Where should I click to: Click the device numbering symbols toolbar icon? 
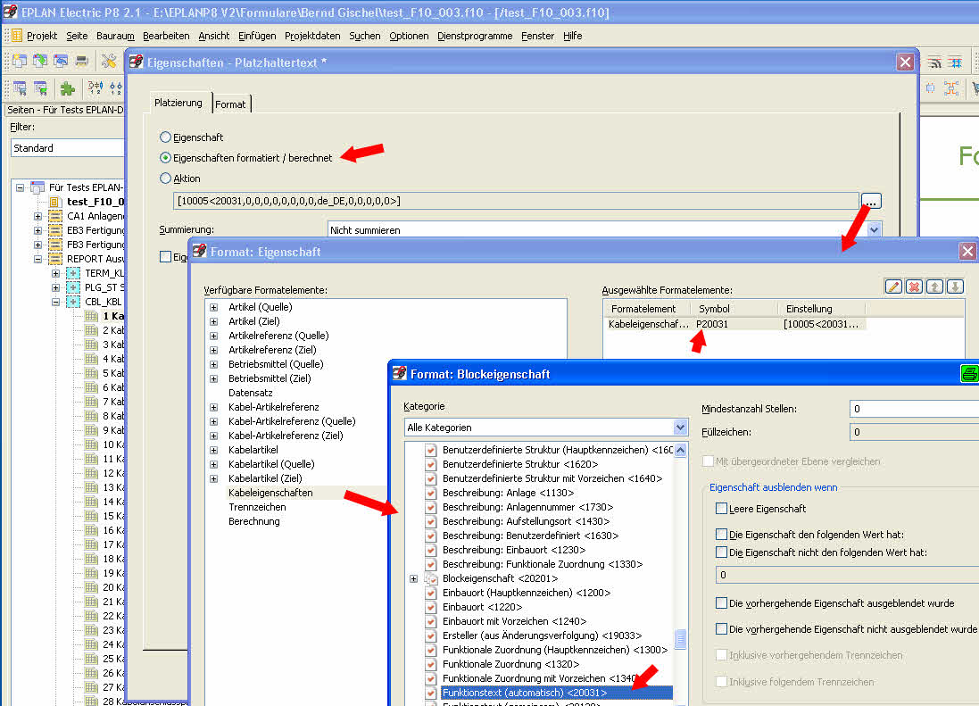95,88
